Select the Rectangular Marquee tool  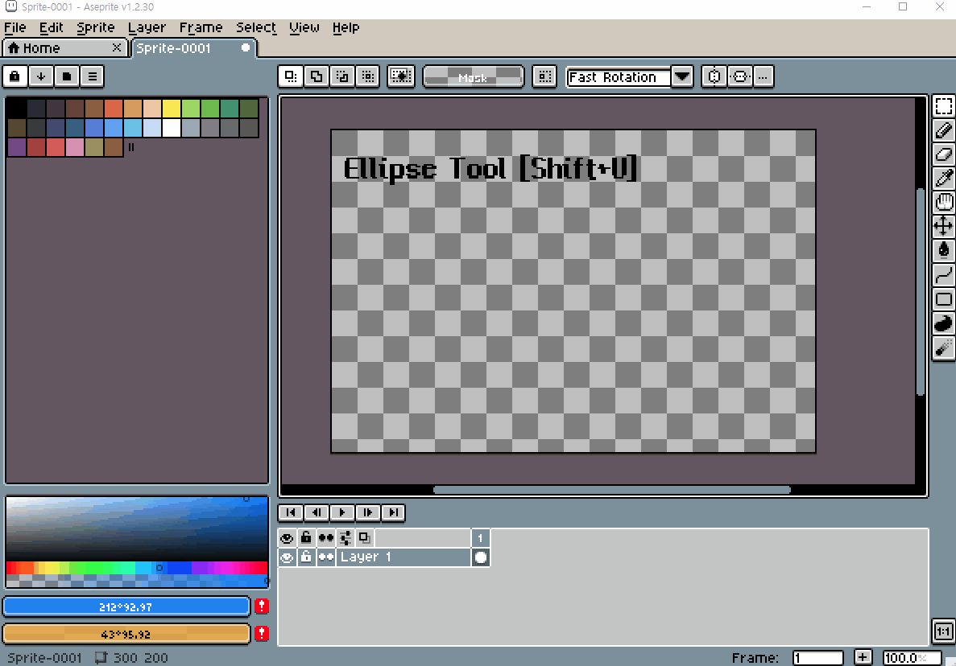click(x=943, y=106)
